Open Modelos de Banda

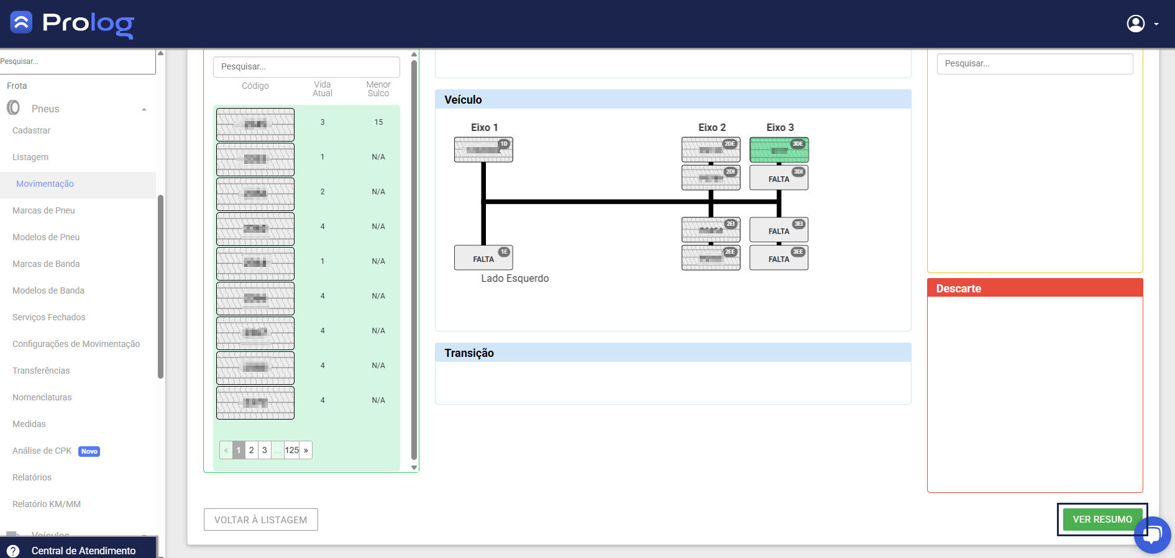pyautogui.click(x=48, y=290)
